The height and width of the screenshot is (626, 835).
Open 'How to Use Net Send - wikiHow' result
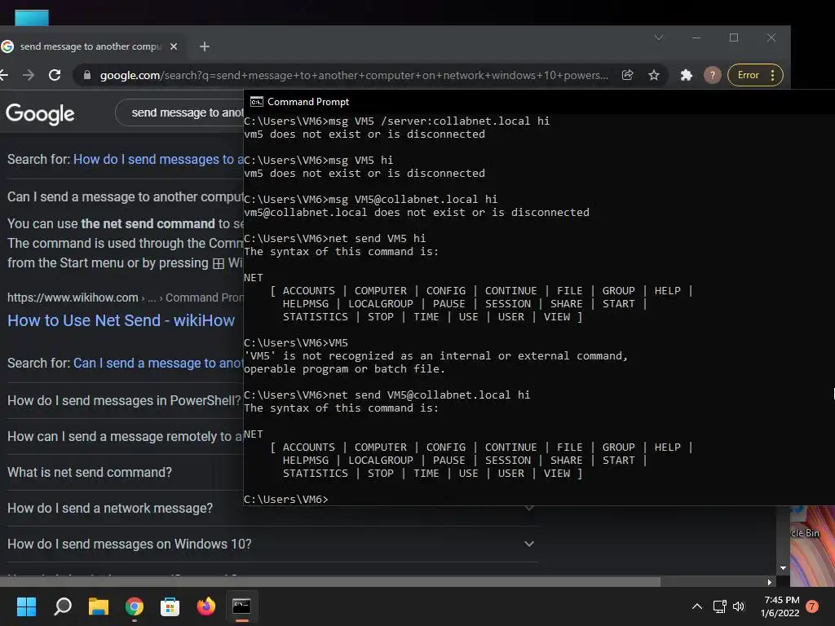click(x=121, y=320)
